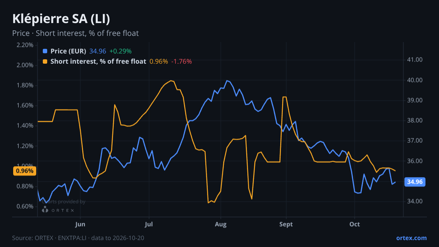Select the blue 34.96 price badge
The height and width of the screenshot is (247, 439).
415,182
